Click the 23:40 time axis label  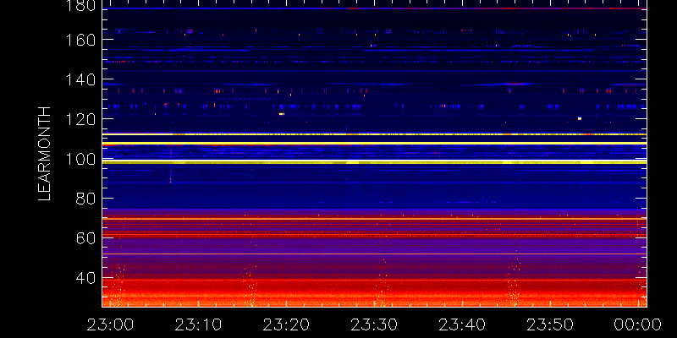pyautogui.click(x=462, y=324)
